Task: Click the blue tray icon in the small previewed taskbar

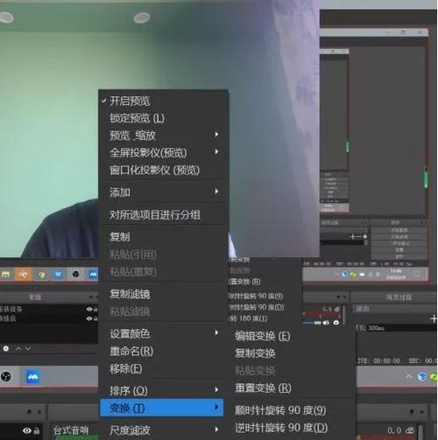Action: (344, 275)
